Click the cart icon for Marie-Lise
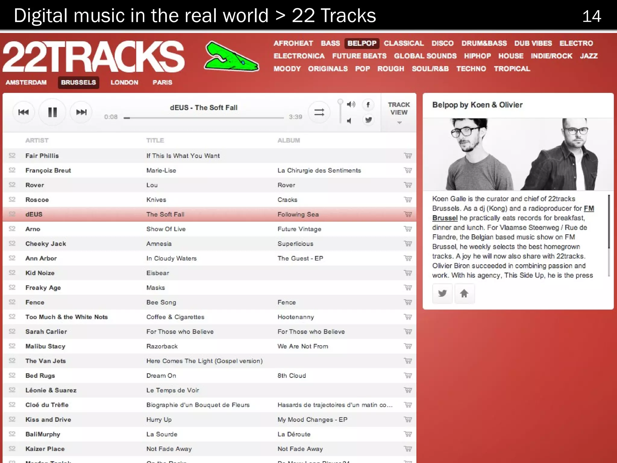 click(x=408, y=170)
